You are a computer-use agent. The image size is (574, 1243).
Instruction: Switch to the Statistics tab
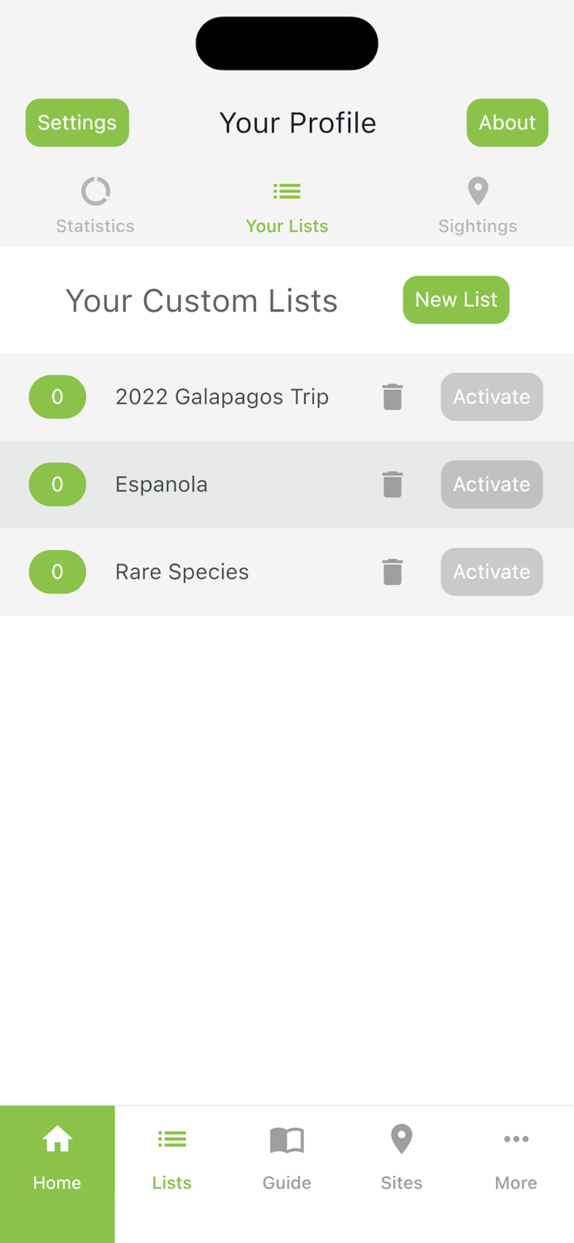click(x=95, y=205)
